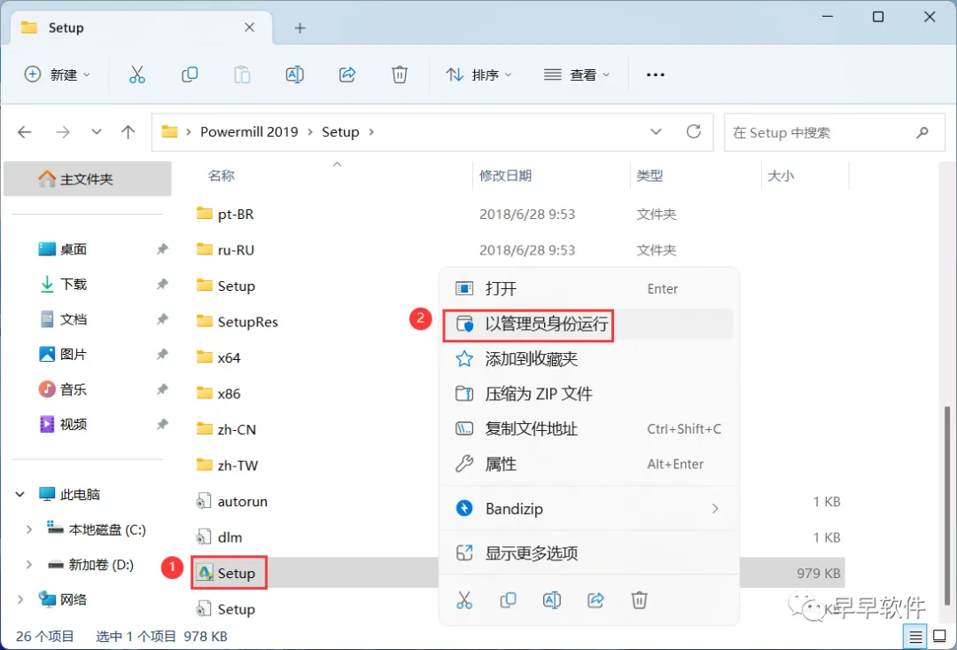
Task: Sort by the 大小 column header
Action: pyautogui.click(x=781, y=176)
